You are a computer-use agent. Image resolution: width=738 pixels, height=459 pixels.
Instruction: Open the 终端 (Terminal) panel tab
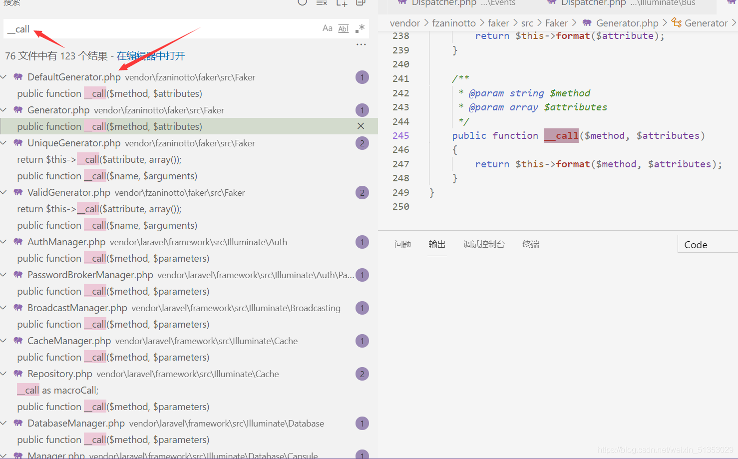pyautogui.click(x=530, y=244)
